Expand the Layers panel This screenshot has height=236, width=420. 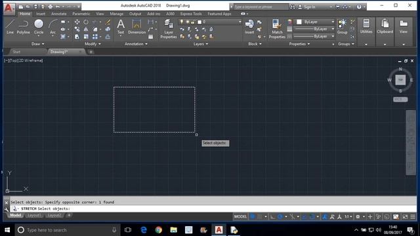click(x=201, y=44)
